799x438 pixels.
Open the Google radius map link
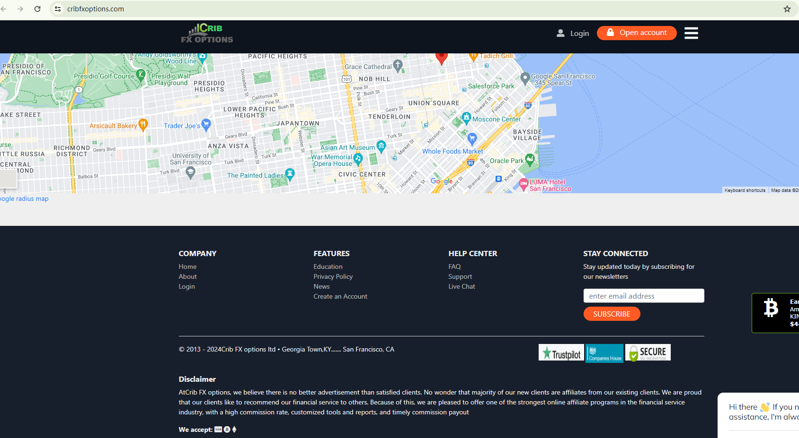[x=24, y=199]
